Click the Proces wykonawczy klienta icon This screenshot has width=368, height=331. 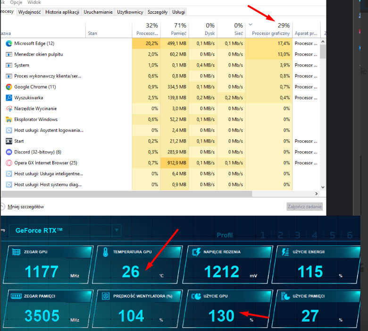tap(9, 76)
